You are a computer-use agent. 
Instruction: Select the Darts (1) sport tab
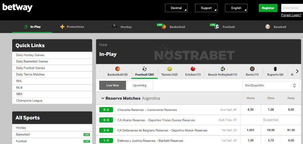point(252,71)
